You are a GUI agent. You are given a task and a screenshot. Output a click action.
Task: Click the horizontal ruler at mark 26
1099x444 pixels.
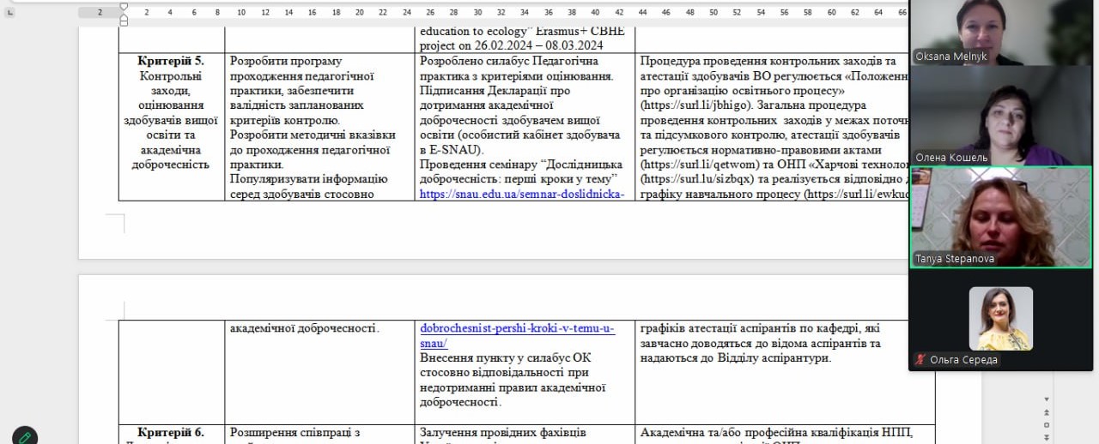[x=430, y=12]
